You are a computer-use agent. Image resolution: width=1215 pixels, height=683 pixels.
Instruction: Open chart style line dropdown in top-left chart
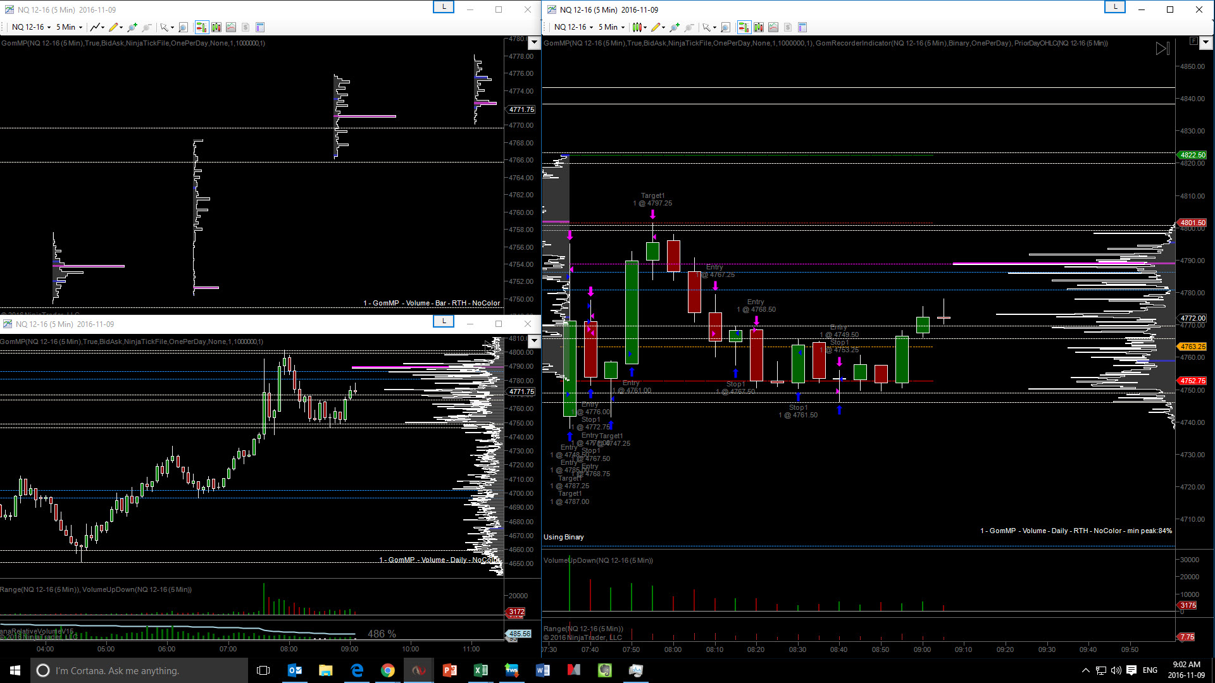point(97,27)
